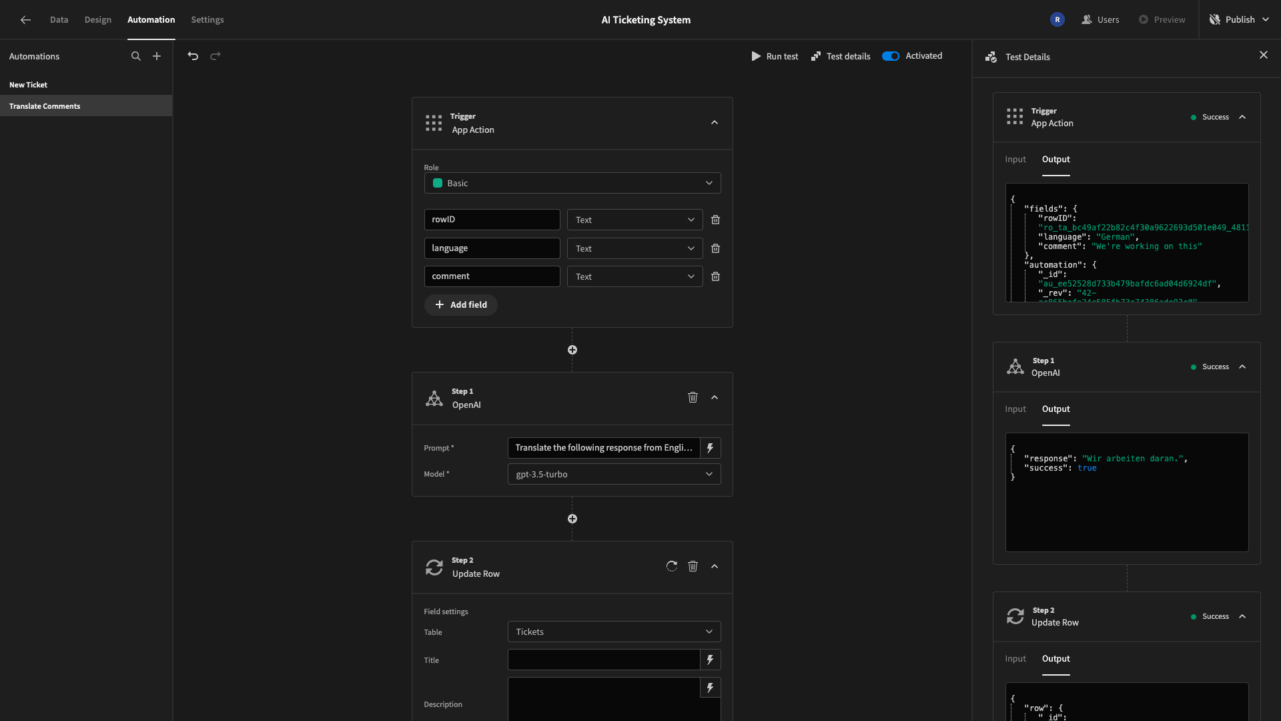Switch to the Design tab

point(98,20)
